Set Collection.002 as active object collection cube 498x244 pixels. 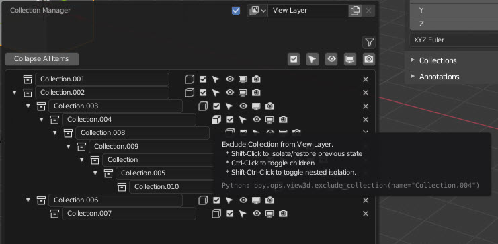190,93
